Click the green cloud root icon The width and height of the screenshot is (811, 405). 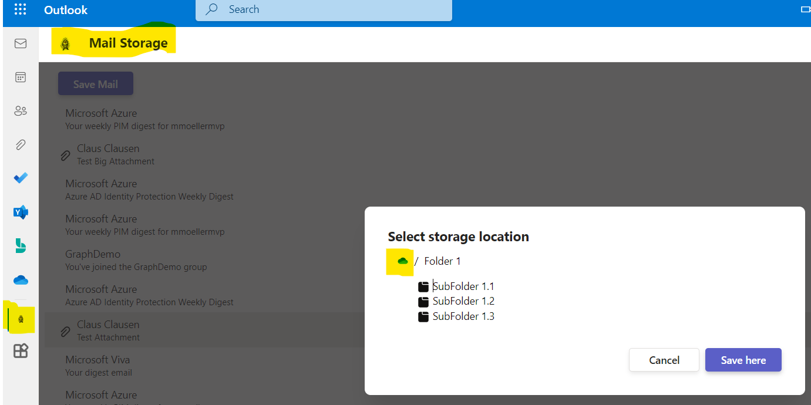pyautogui.click(x=402, y=261)
